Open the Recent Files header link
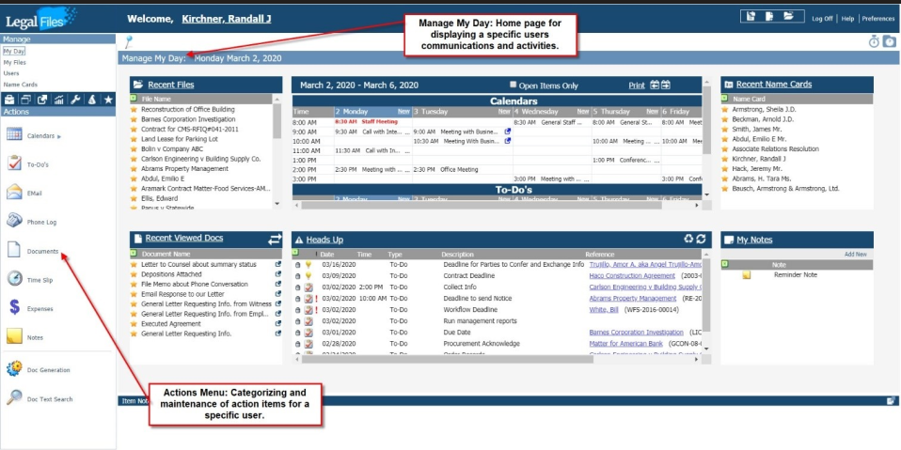Image resolution: width=901 pixels, height=450 pixels. pos(170,85)
